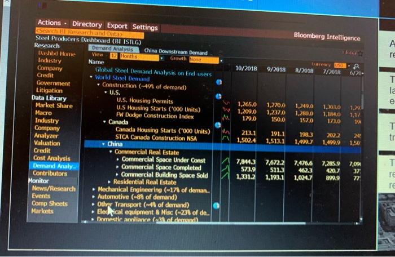This screenshot has height=257, width=395.
Task: Click sparkline for U.S. Housing Permits
Action: (x=226, y=103)
